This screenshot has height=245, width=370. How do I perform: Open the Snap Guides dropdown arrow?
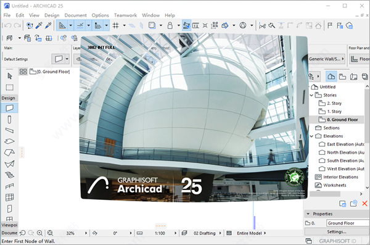pos(88,25)
